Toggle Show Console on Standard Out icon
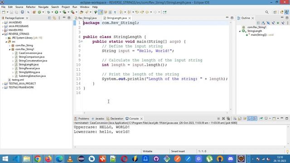 click(250, 119)
